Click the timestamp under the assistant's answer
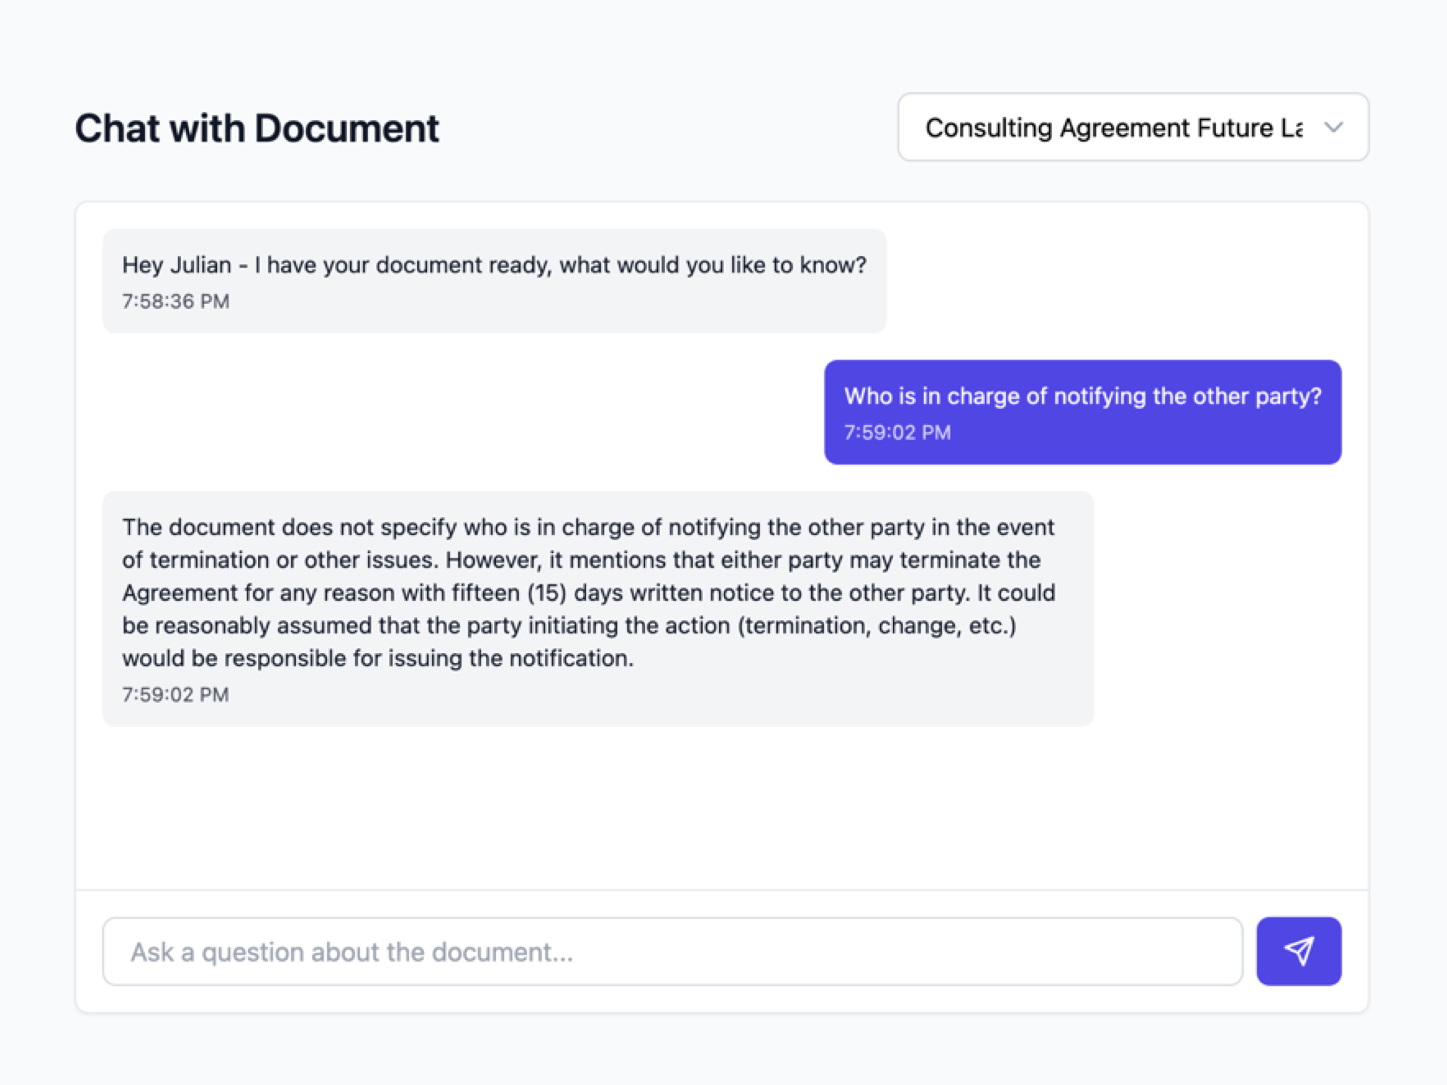1447x1085 pixels. point(175,694)
